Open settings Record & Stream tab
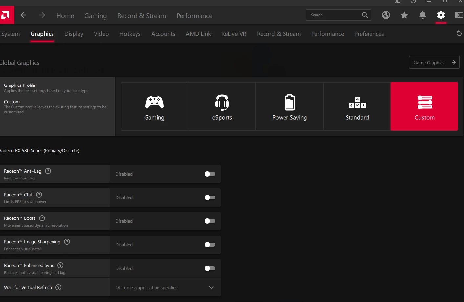 pyautogui.click(x=279, y=34)
